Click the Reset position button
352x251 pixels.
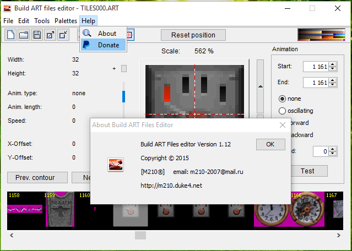tap(193, 35)
